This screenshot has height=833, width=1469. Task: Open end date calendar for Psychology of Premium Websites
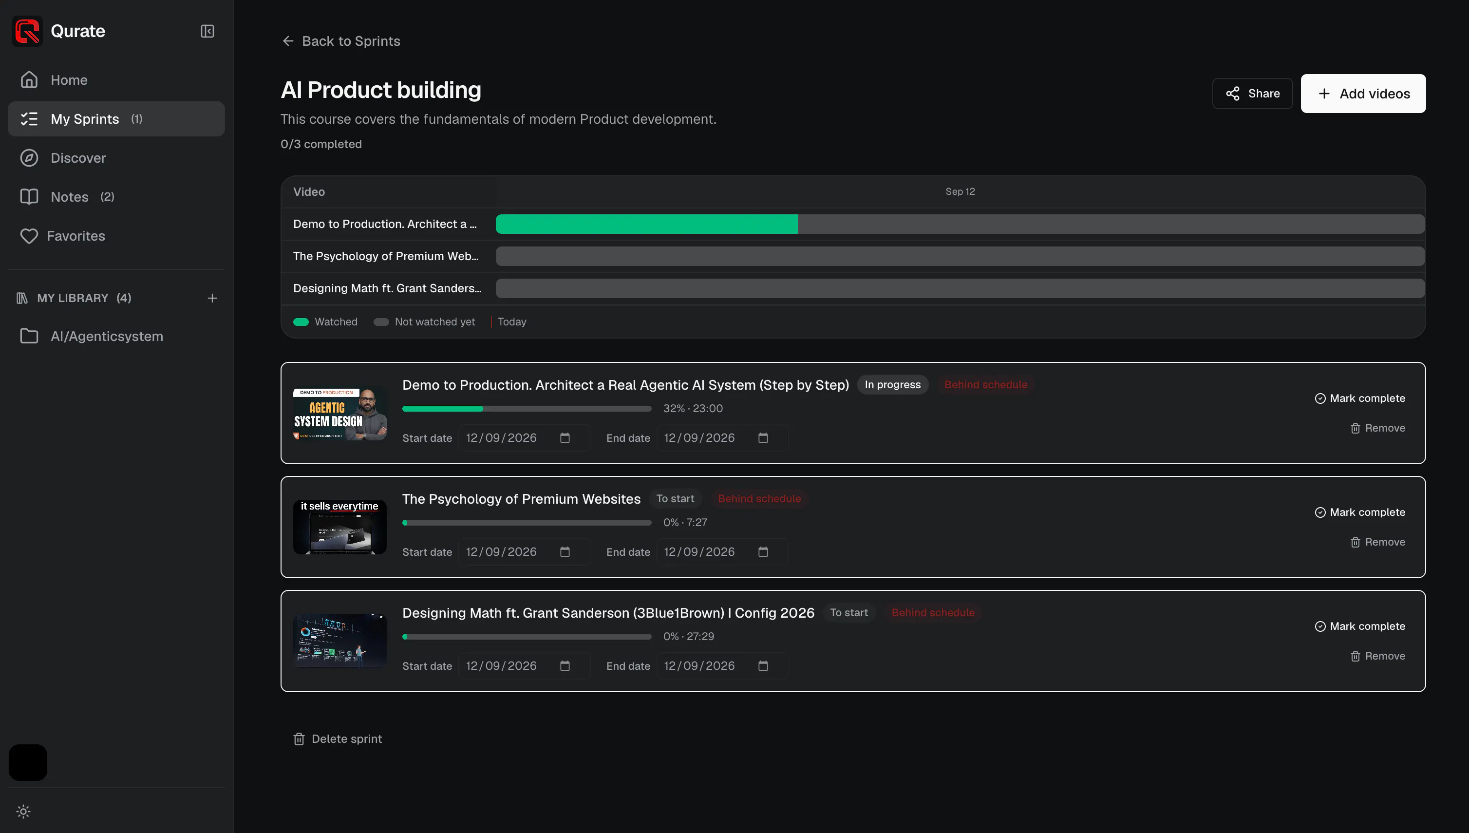point(763,551)
